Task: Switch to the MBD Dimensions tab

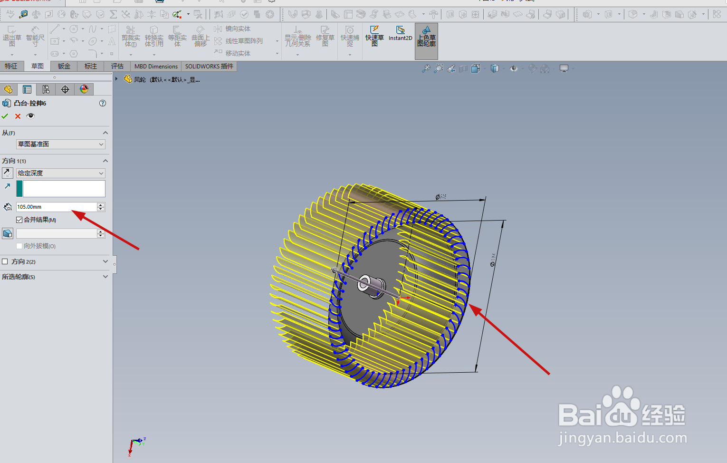Action: coord(156,67)
